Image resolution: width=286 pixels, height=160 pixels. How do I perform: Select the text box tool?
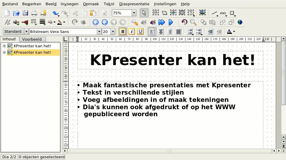[156, 13]
